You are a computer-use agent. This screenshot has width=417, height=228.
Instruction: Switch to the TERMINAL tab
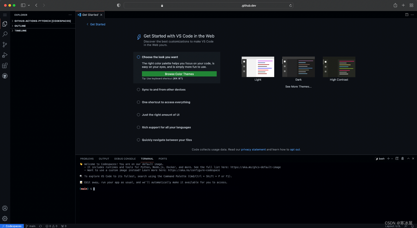[x=147, y=159]
